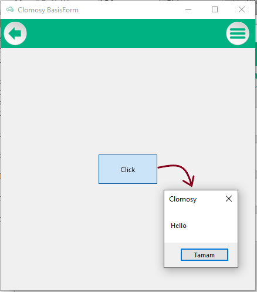Image resolution: width=257 pixels, height=292 pixels.
Task: Close the Clomosy message dialog
Action: [229, 199]
